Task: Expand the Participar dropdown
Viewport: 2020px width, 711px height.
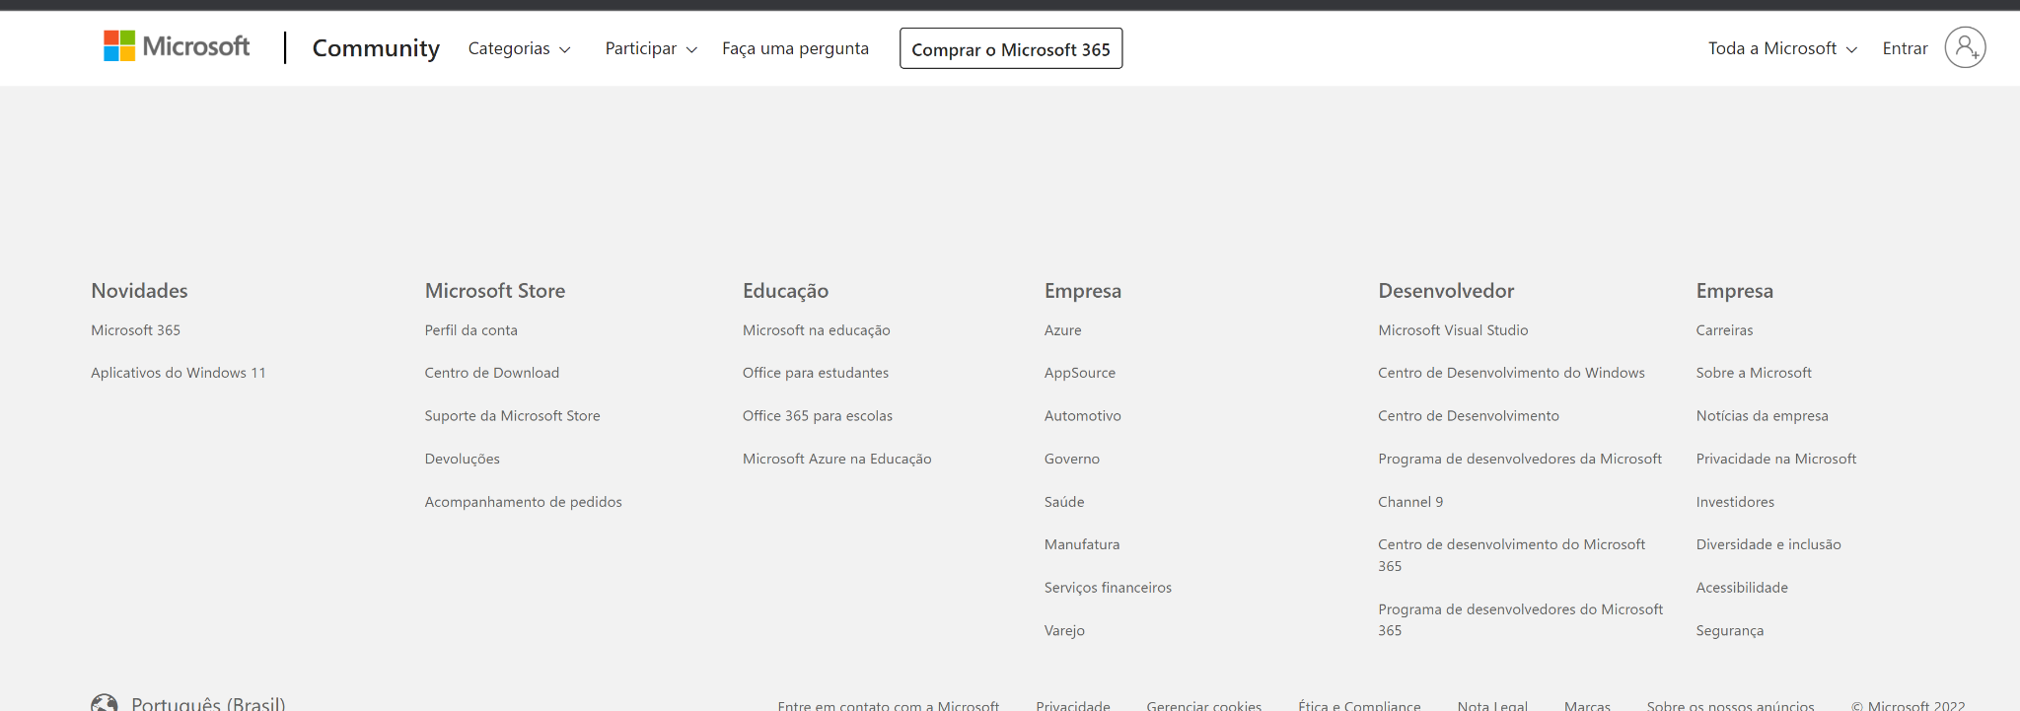Action: tap(651, 48)
